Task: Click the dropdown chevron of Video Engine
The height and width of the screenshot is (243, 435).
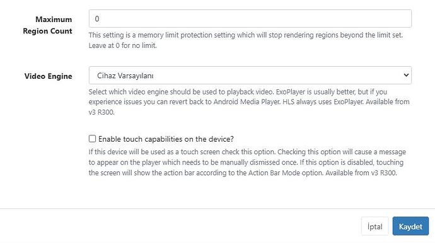Action: point(406,75)
